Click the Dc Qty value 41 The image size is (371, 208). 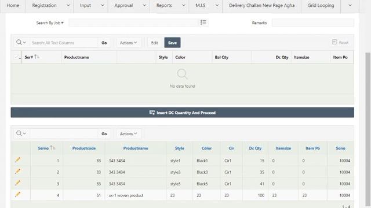tap(261, 184)
